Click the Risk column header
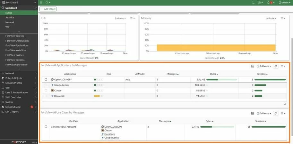Viewport: 293px width, 144px height. [108, 74]
